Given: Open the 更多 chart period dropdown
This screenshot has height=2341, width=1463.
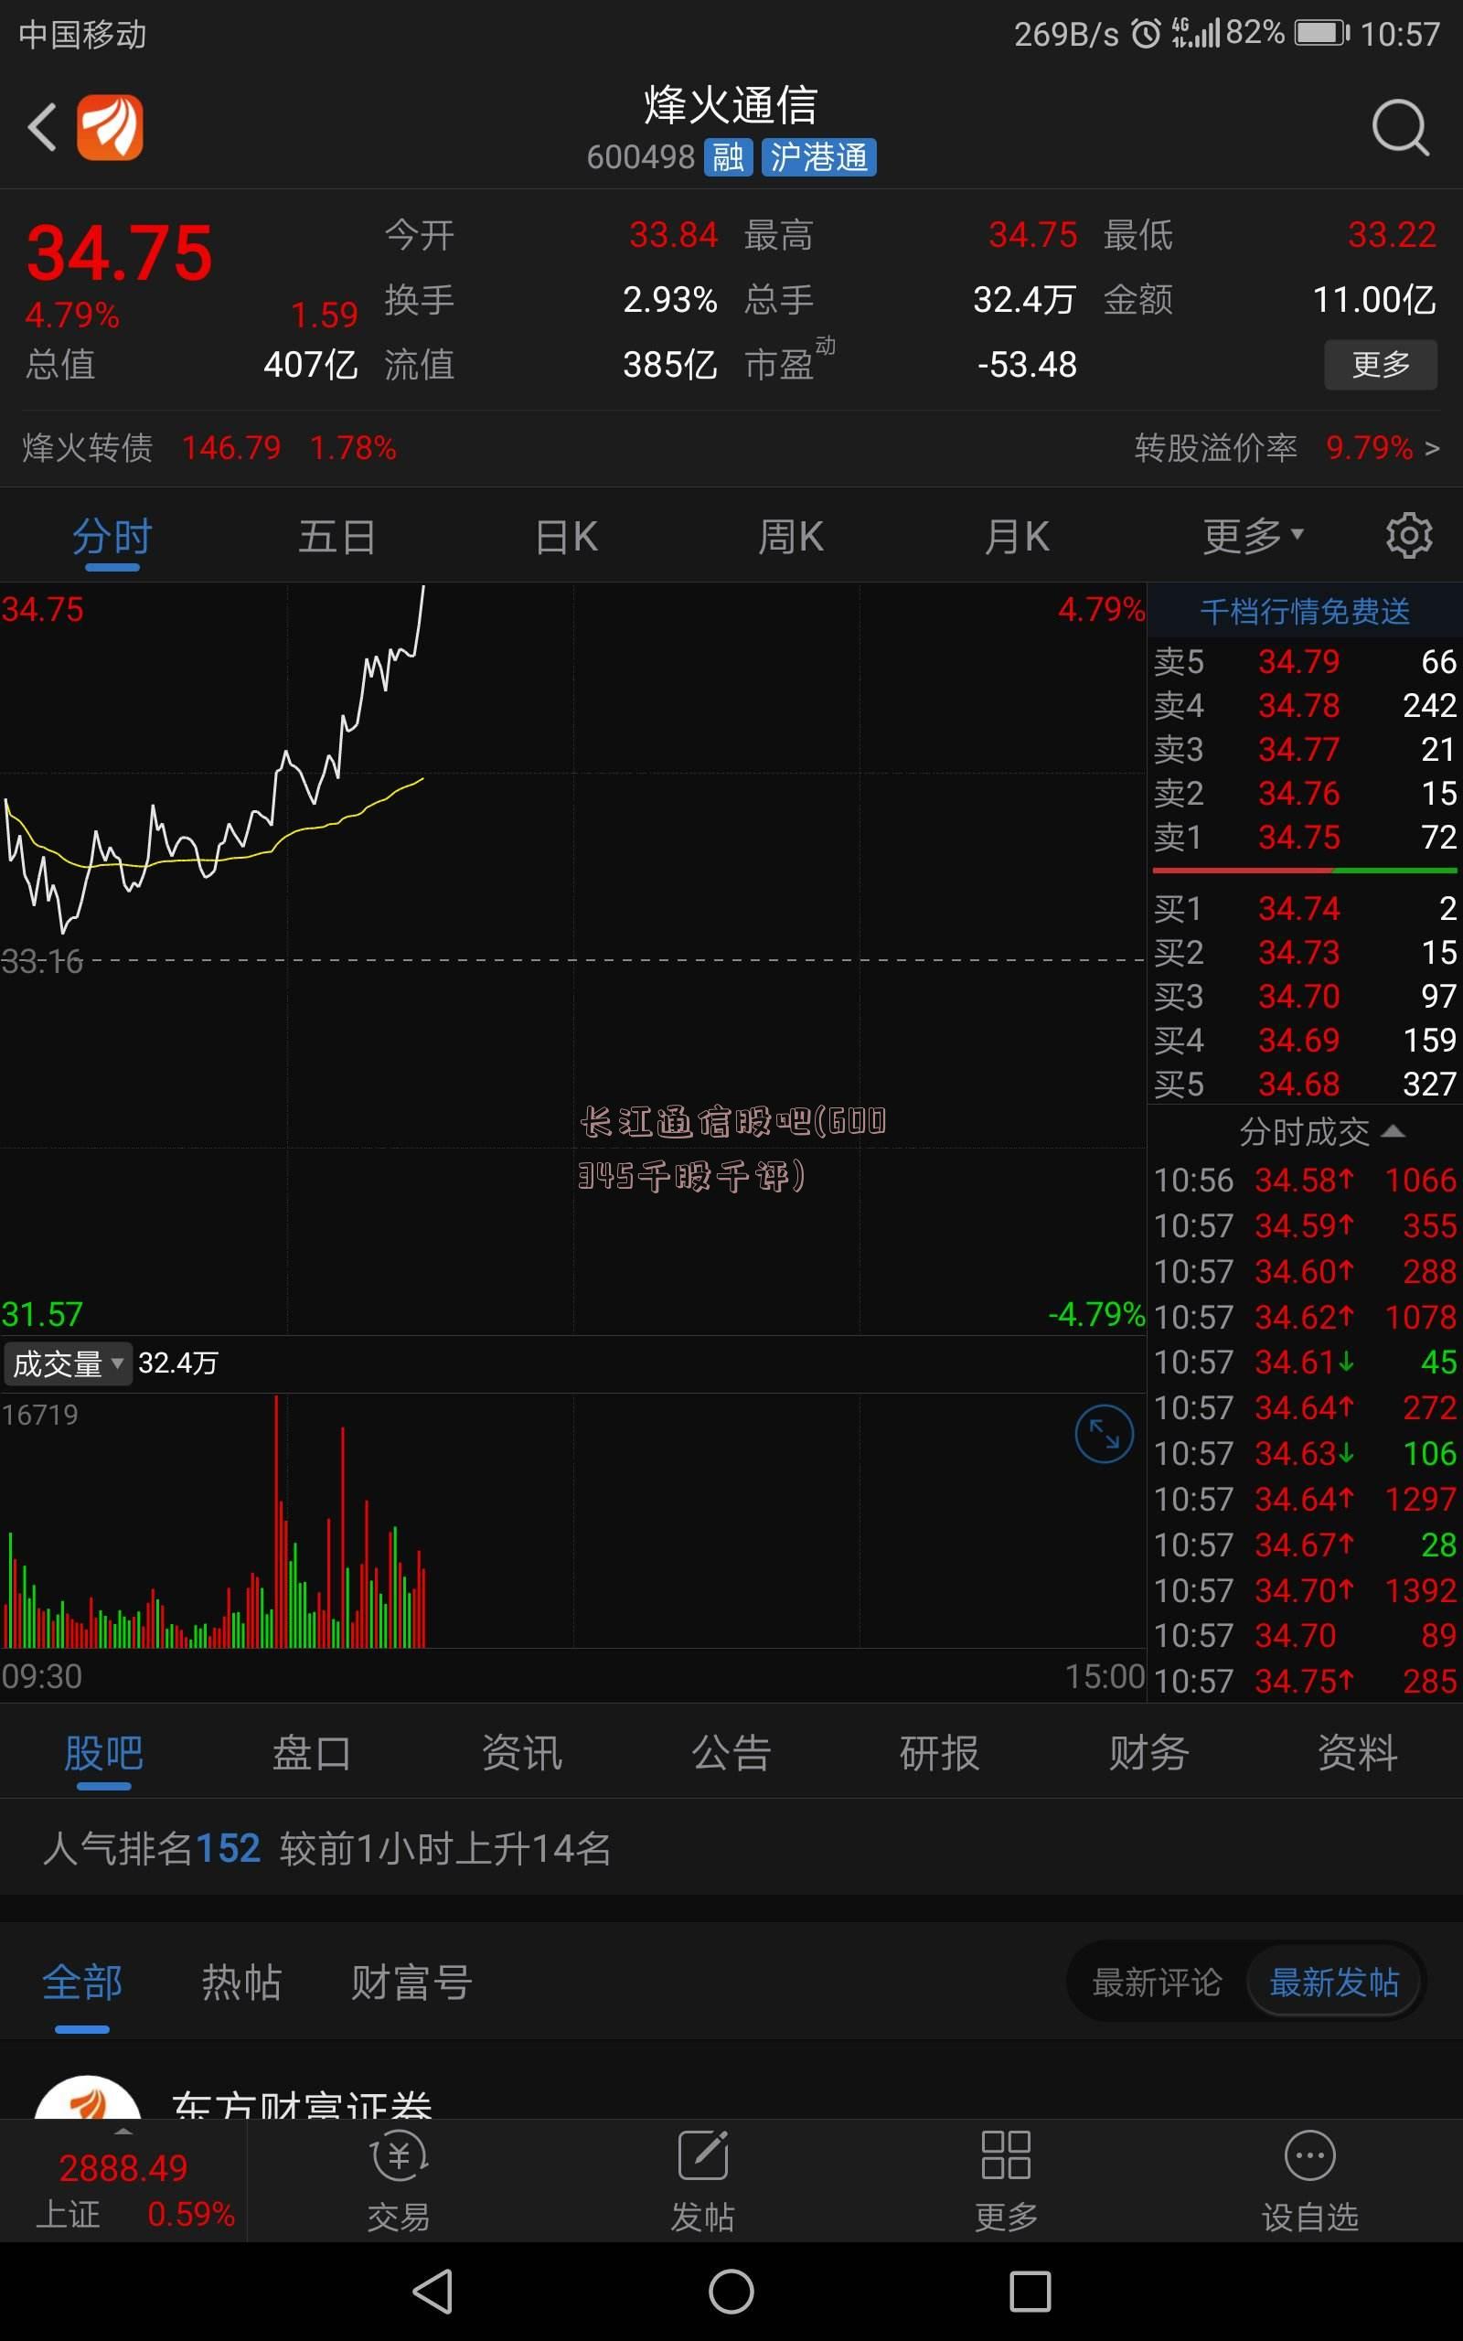Looking at the screenshot, I should (1253, 535).
